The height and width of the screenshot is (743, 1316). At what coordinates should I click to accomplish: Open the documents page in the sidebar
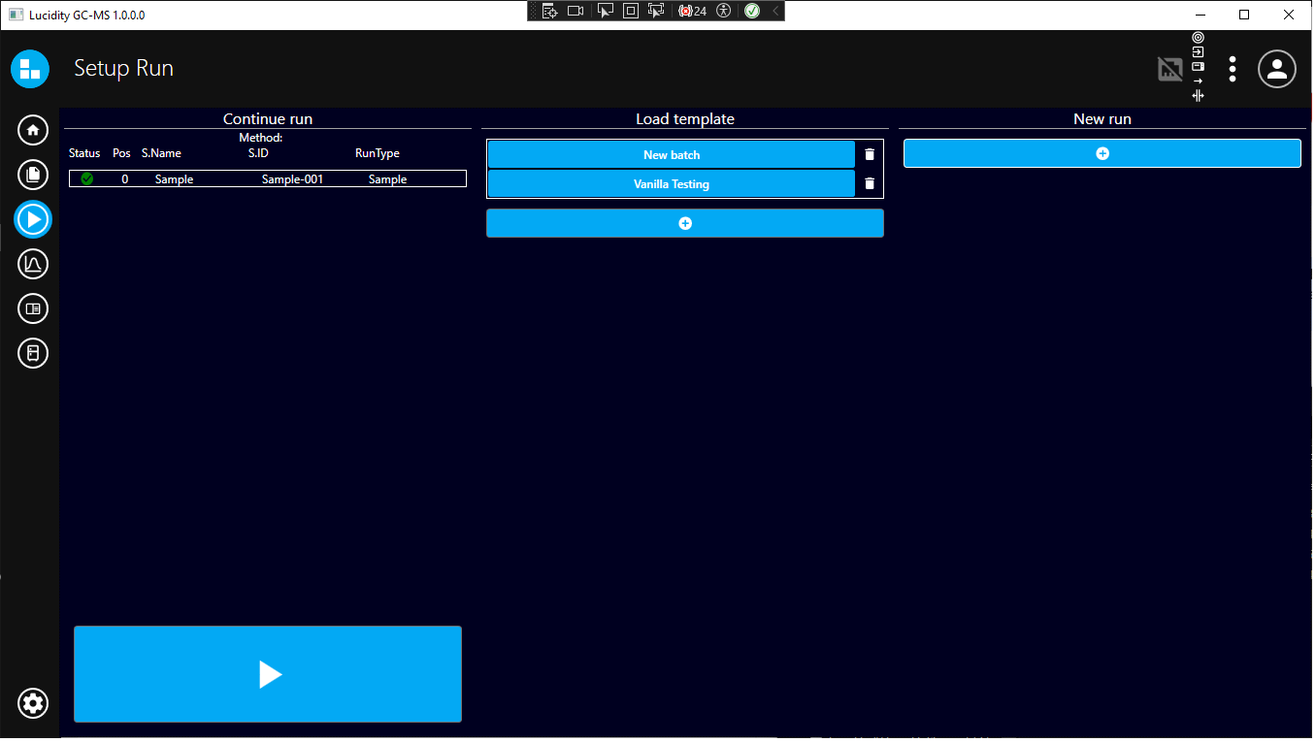(x=33, y=175)
